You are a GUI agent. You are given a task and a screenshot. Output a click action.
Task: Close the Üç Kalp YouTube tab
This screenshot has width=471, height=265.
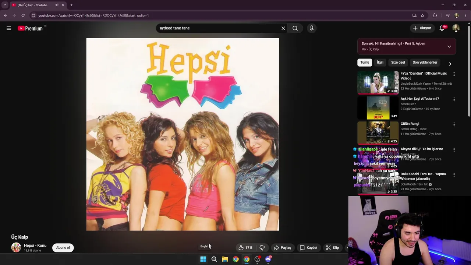(x=63, y=5)
